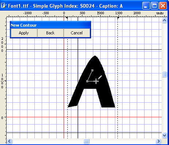Click the horizontal scrollbar thumb

(86, 141)
